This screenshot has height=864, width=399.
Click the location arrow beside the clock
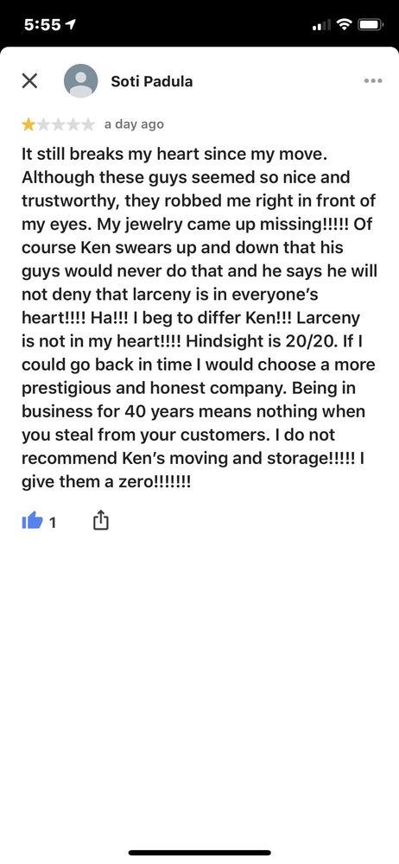(x=71, y=25)
